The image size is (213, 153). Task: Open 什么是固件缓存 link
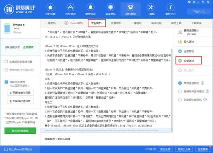pos(20,85)
